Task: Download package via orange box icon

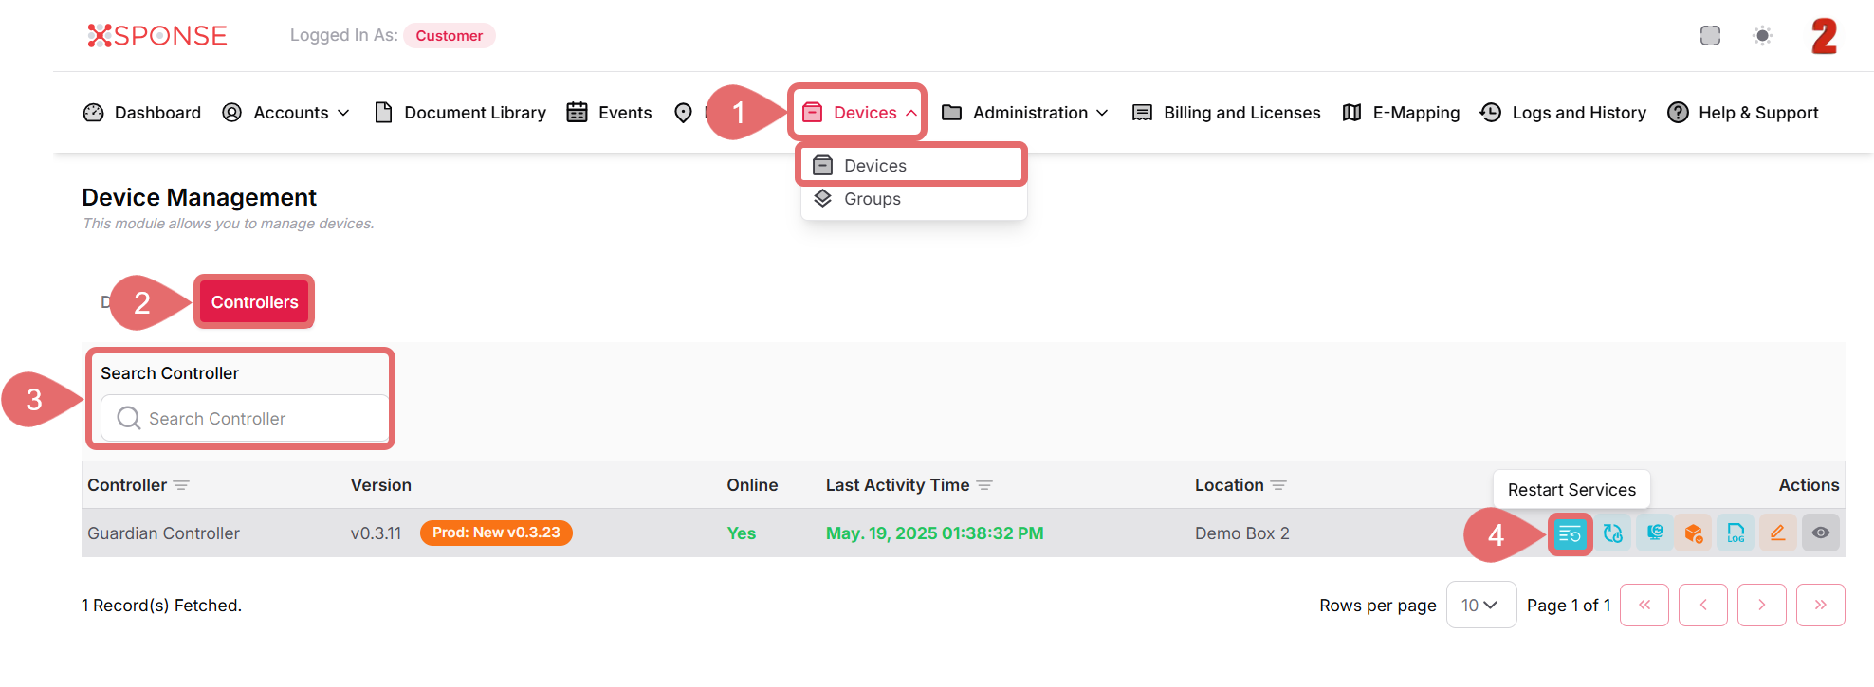Action: click(x=1693, y=533)
